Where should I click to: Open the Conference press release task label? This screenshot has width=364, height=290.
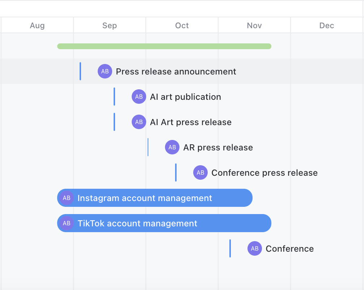[264, 173]
